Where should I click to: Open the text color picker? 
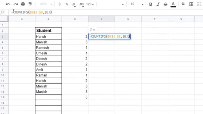coord(173,4)
